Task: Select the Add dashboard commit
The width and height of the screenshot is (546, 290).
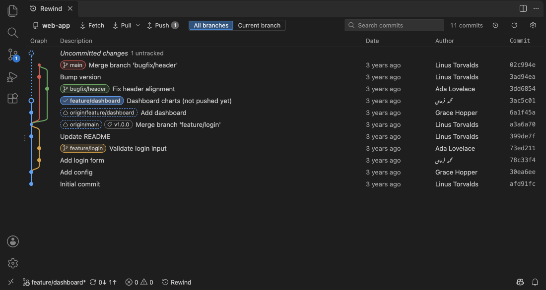Action: [285, 113]
